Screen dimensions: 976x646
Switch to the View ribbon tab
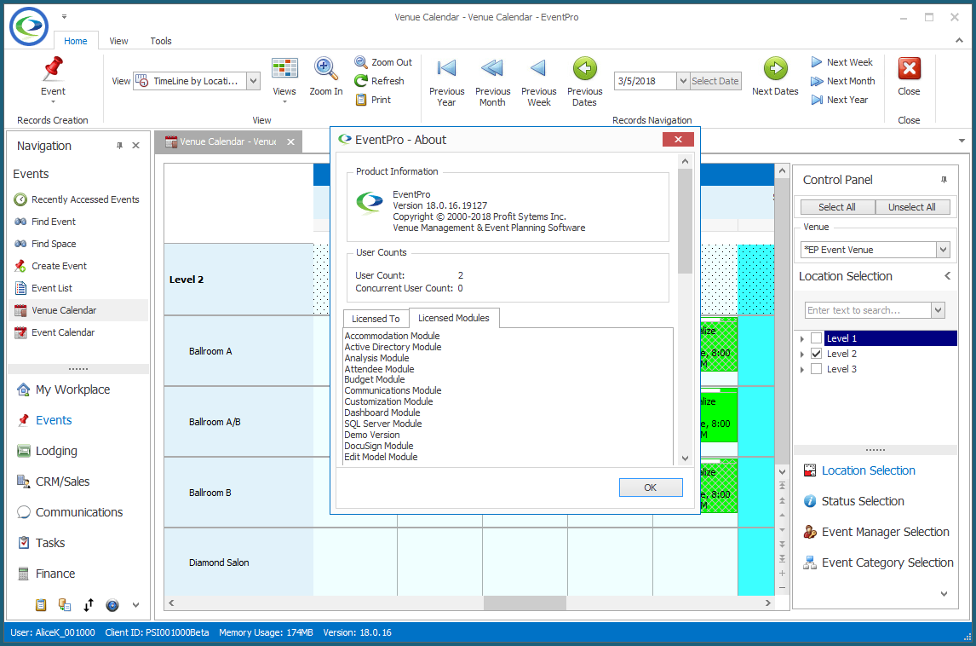click(x=118, y=41)
